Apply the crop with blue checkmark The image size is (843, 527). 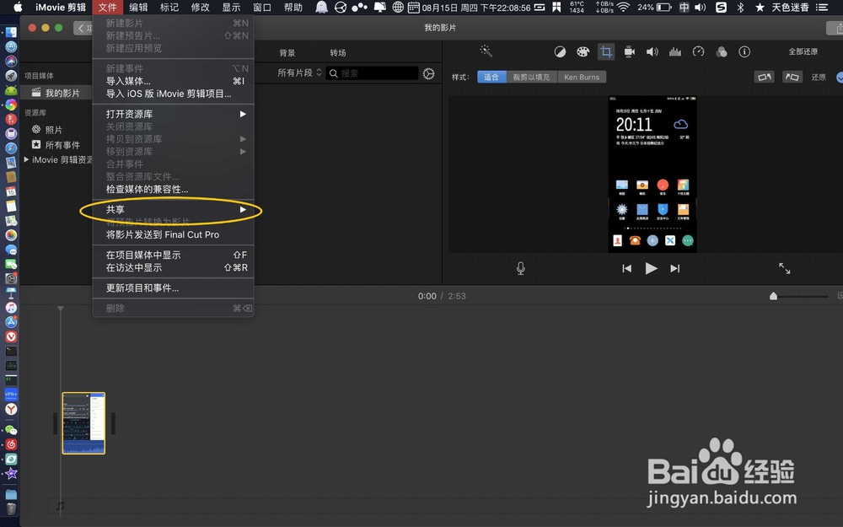pyautogui.click(x=840, y=77)
